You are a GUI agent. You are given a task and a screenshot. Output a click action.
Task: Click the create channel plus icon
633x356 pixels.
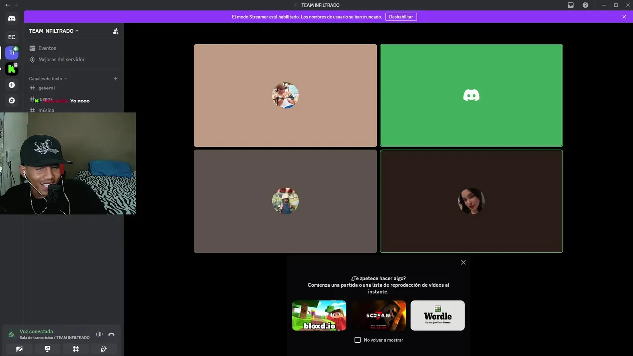pos(115,78)
